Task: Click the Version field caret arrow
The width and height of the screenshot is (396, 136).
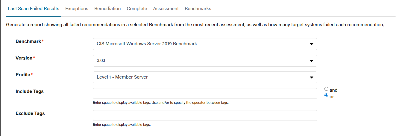Action: (x=311, y=61)
